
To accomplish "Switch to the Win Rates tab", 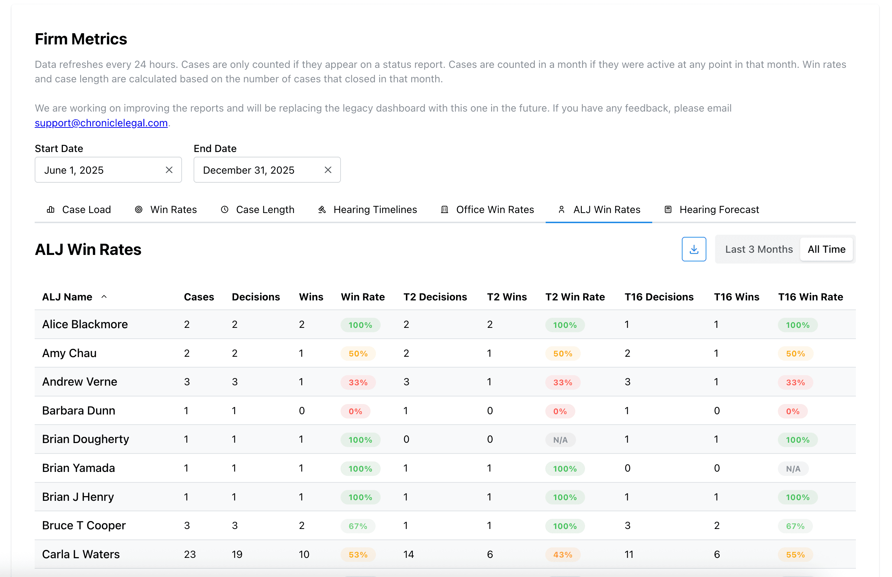I will click(x=173, y=209).
